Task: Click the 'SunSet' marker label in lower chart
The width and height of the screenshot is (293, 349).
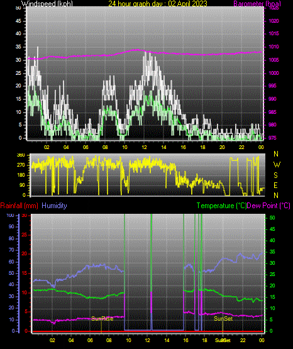Action: coord(223,319)
